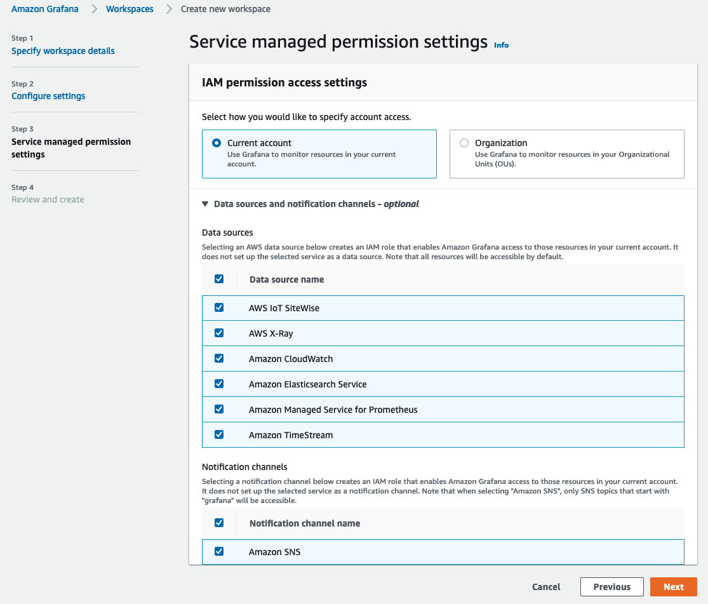Uncheck the Amazon CloudWatch checkbox
This screenshot has height=604, width=708.
[219, 358]
